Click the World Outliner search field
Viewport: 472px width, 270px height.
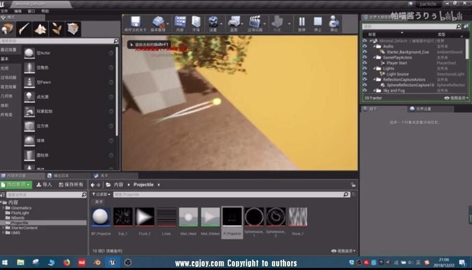click(411, 27)
